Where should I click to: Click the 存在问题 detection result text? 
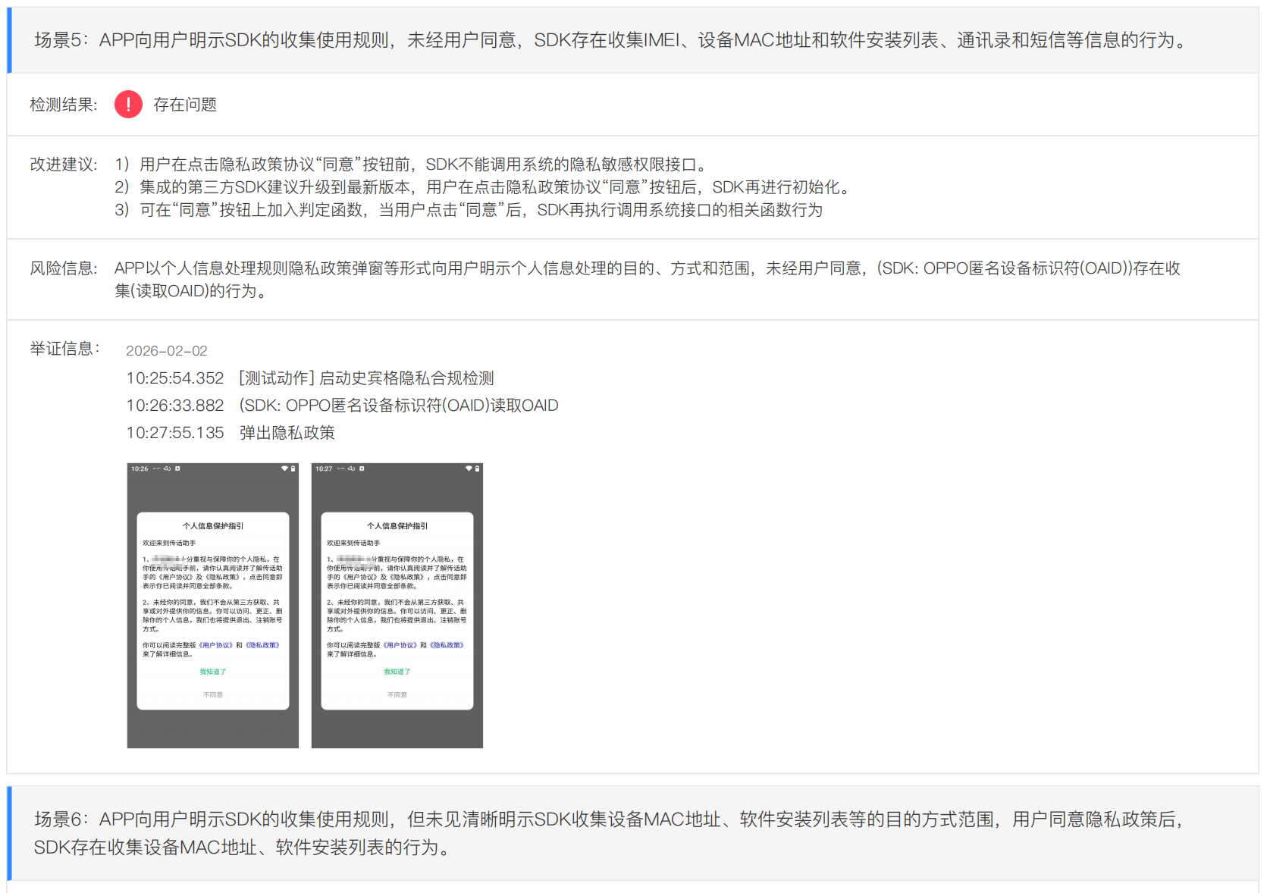185,105
